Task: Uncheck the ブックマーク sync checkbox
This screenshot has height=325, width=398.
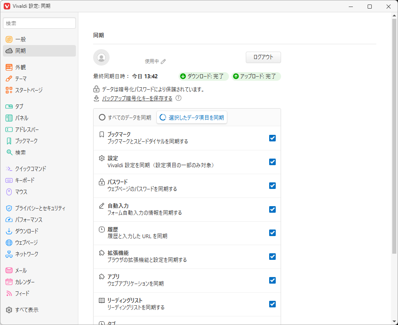Action: click(272, 138)
